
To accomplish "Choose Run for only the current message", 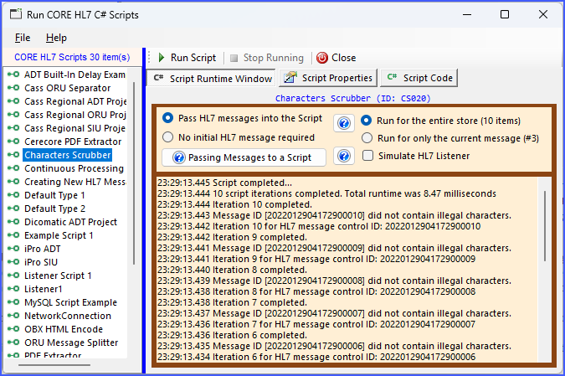I will [x=367, y=138].
